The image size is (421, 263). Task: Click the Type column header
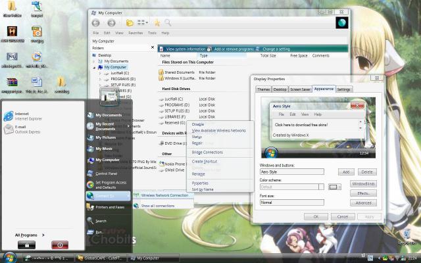click(222, 55)
